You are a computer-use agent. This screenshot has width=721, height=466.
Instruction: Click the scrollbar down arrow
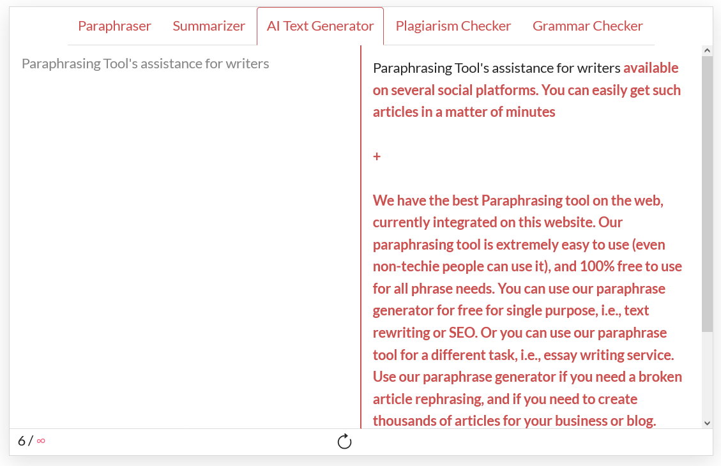(x=707, y=423)
